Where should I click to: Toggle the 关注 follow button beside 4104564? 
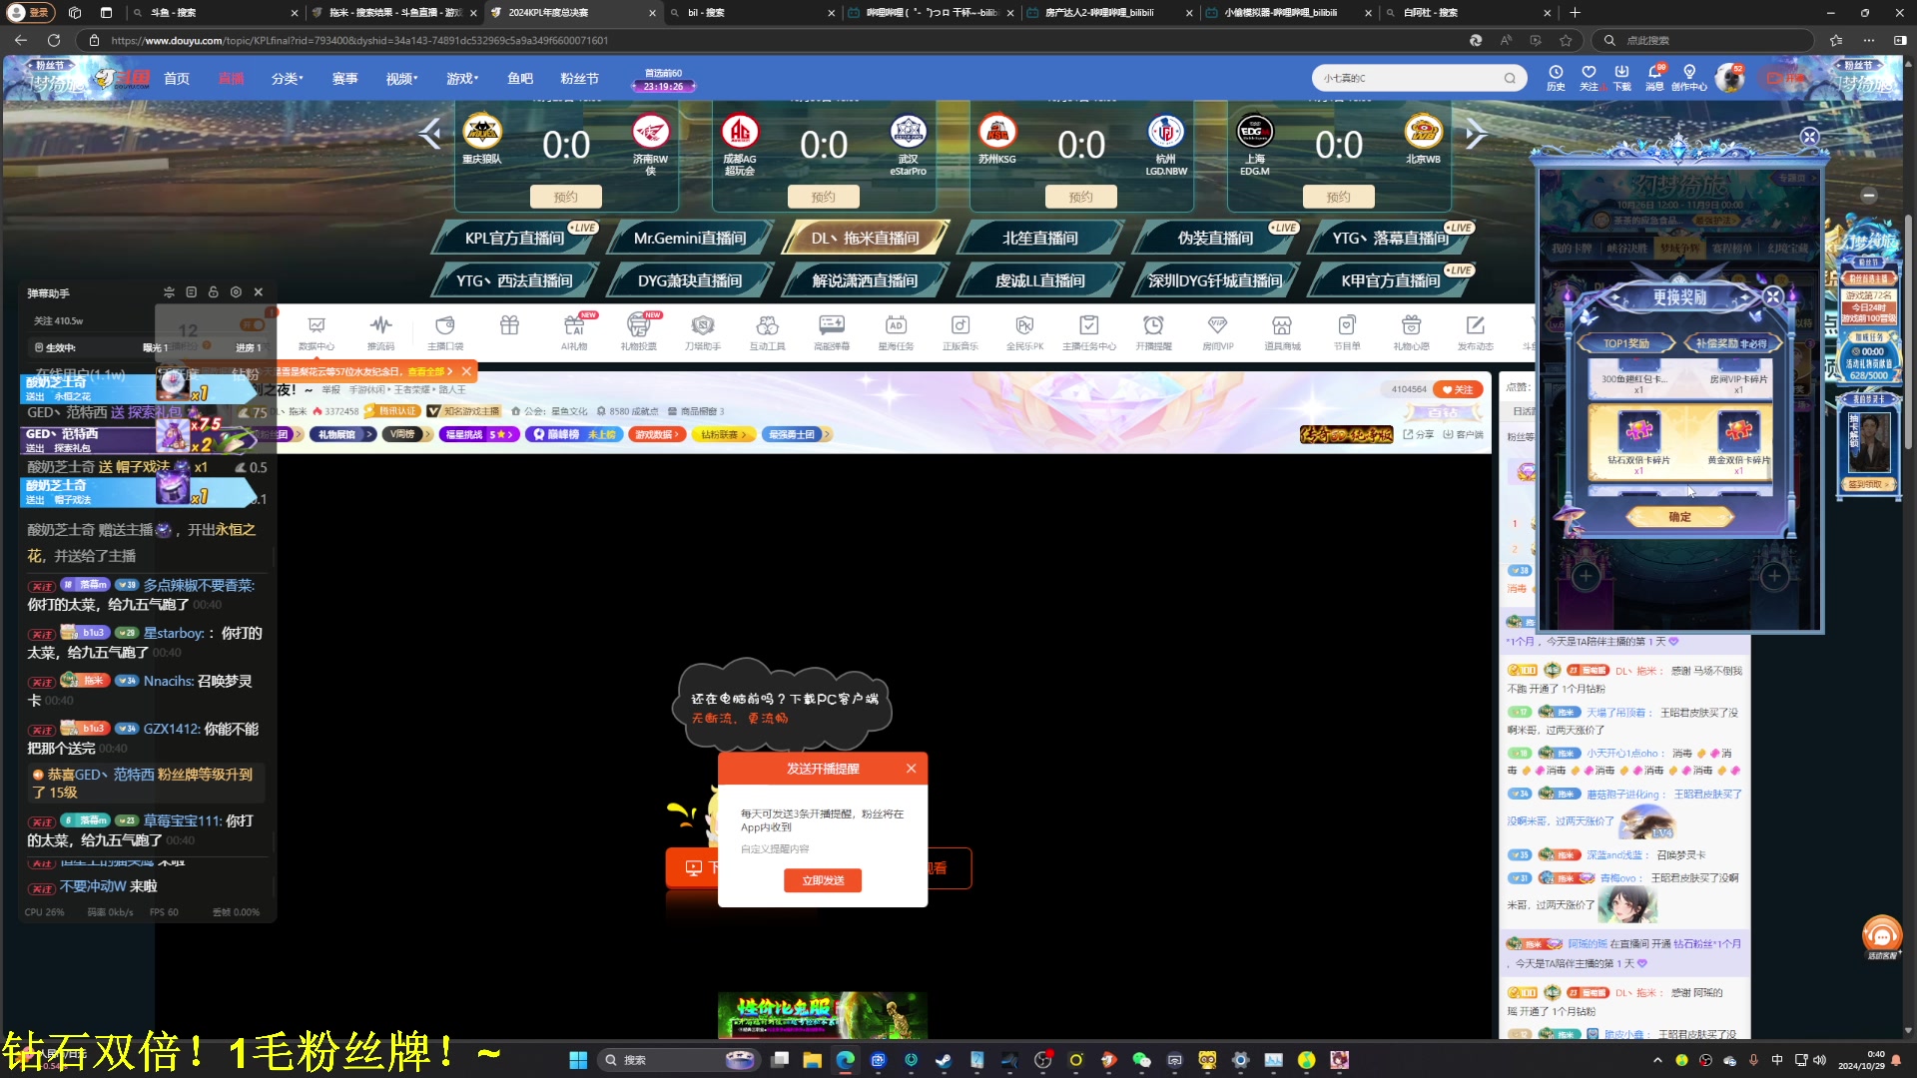1458,389
